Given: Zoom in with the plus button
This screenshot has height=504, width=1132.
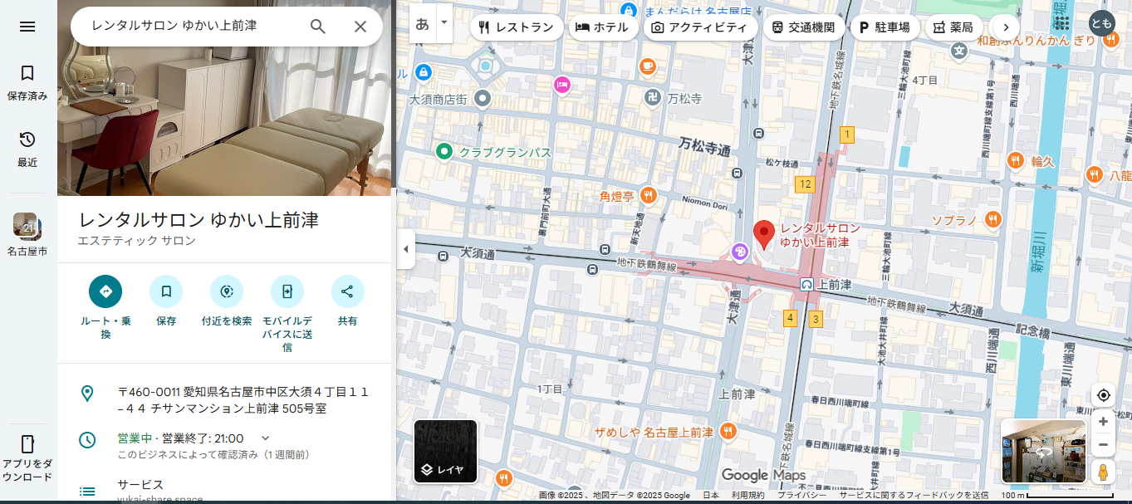Looking at the screenshot, I should [1103, 422].
